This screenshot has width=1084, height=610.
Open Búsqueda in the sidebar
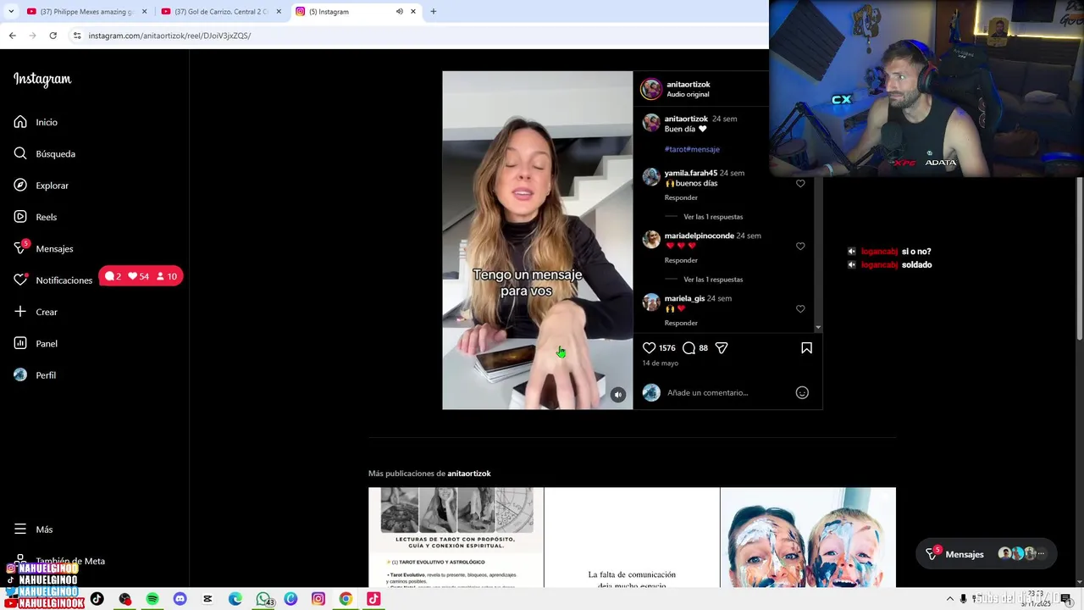(x=44, y=153)
